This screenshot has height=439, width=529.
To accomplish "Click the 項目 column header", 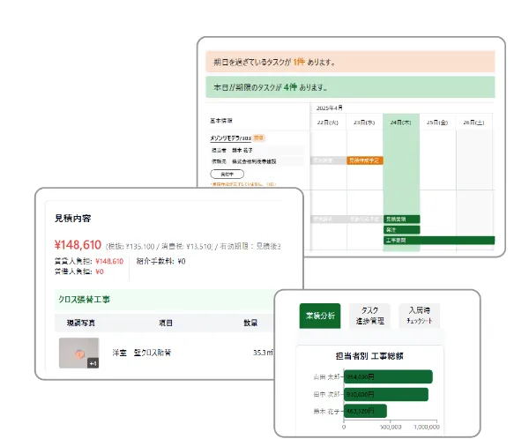I will coord(166,323).
